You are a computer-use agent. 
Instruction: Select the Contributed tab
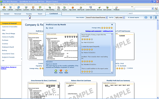[54, 14]
